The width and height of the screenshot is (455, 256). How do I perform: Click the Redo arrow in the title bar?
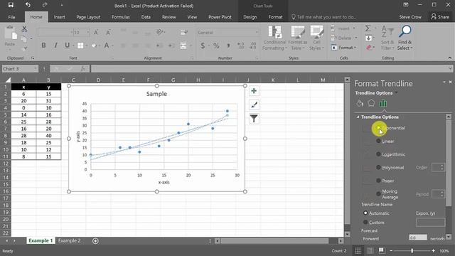[45, 5]
